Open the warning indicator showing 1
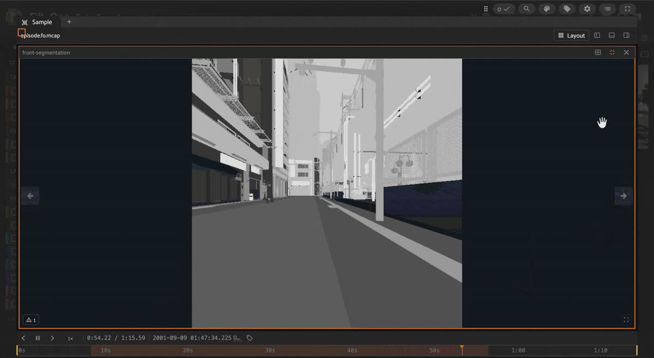The image size is (654, 358). [x=31, y=320]
